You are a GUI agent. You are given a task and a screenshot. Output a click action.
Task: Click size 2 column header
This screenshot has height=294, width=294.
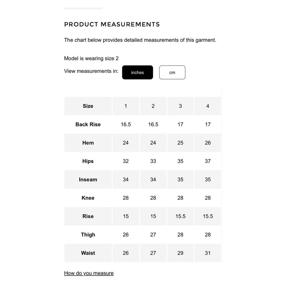[x=153, y=106]
